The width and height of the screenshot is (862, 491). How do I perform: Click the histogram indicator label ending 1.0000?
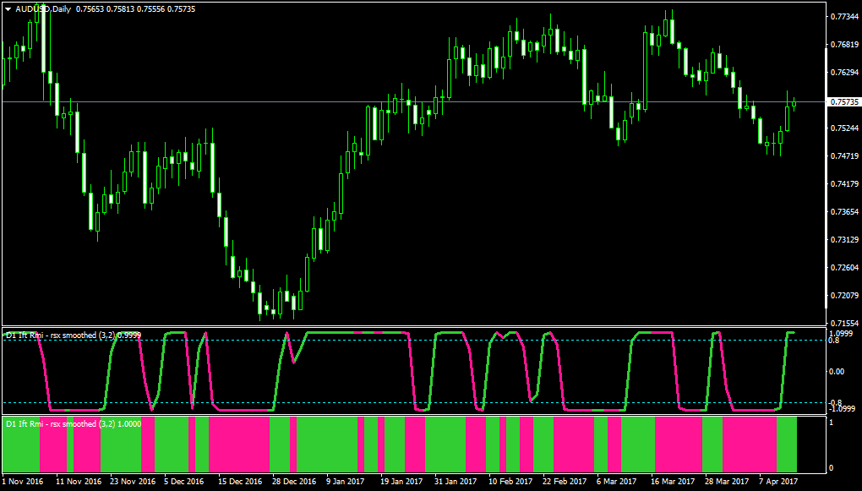pyautogui.click(x=74, y=424)
